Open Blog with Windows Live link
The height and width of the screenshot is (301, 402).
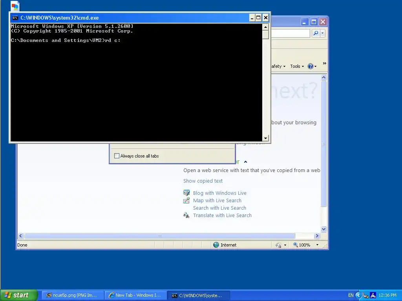(x=220, y=193)
